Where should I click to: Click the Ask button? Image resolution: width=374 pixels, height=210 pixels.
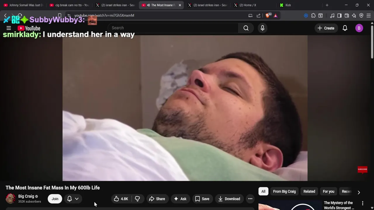(180, 199)
